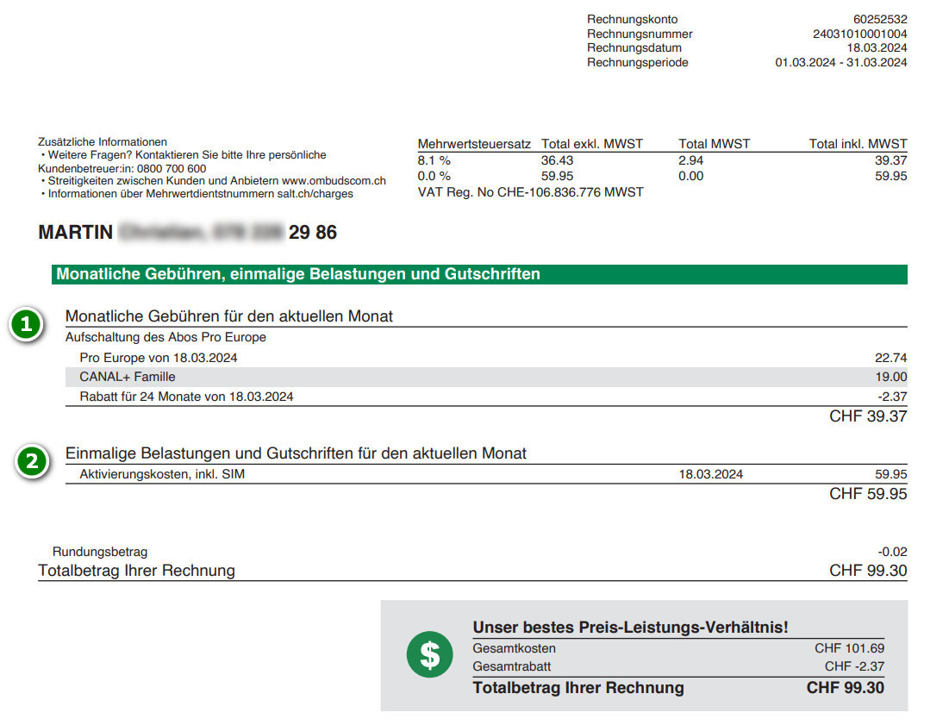Select the VAT Reg. No text
The height and width of the screenshot is (725, 949).
point(530,192)
